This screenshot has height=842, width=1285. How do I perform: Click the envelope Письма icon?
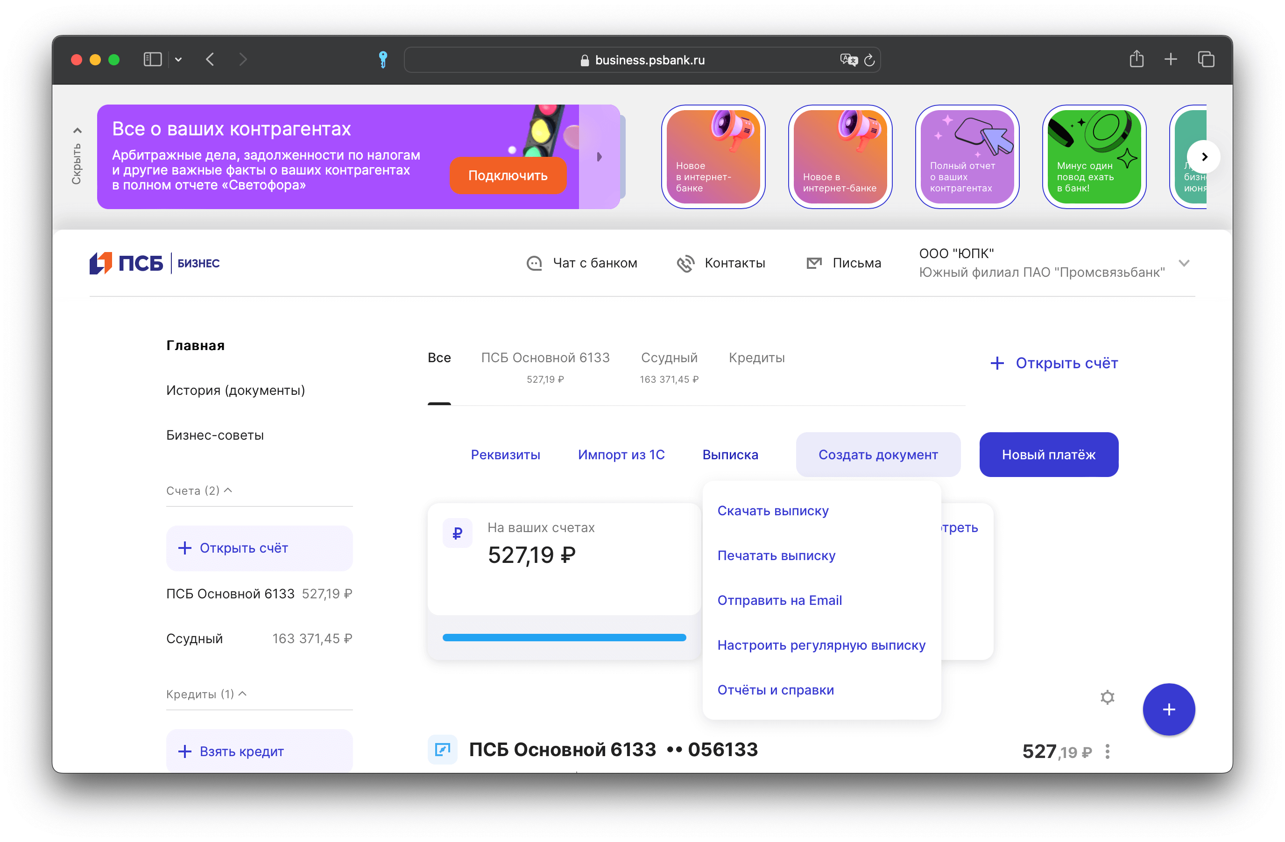point(814,263)
